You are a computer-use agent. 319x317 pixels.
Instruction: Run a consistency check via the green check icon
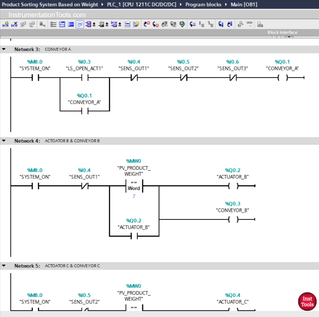point(182,24)
